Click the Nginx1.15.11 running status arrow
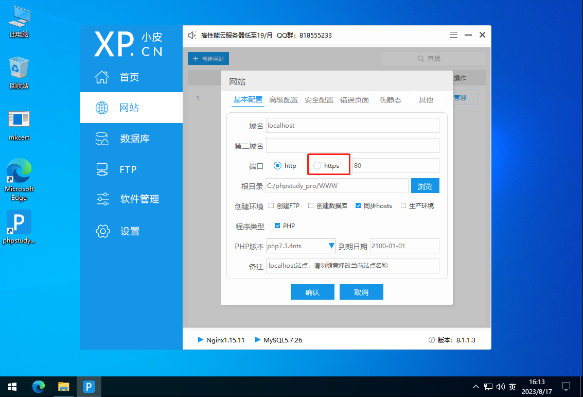Viewport: 583px width, 397px height. [200, 340]
